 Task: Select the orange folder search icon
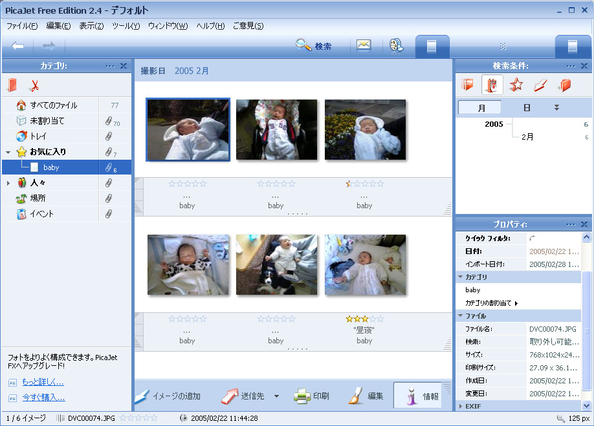[x=564, y=85]
